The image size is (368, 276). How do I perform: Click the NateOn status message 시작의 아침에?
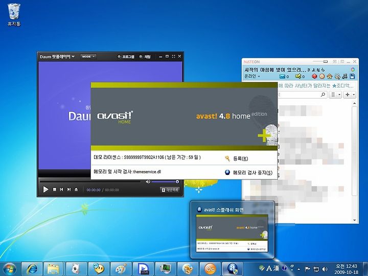click(x=285, y=70)
